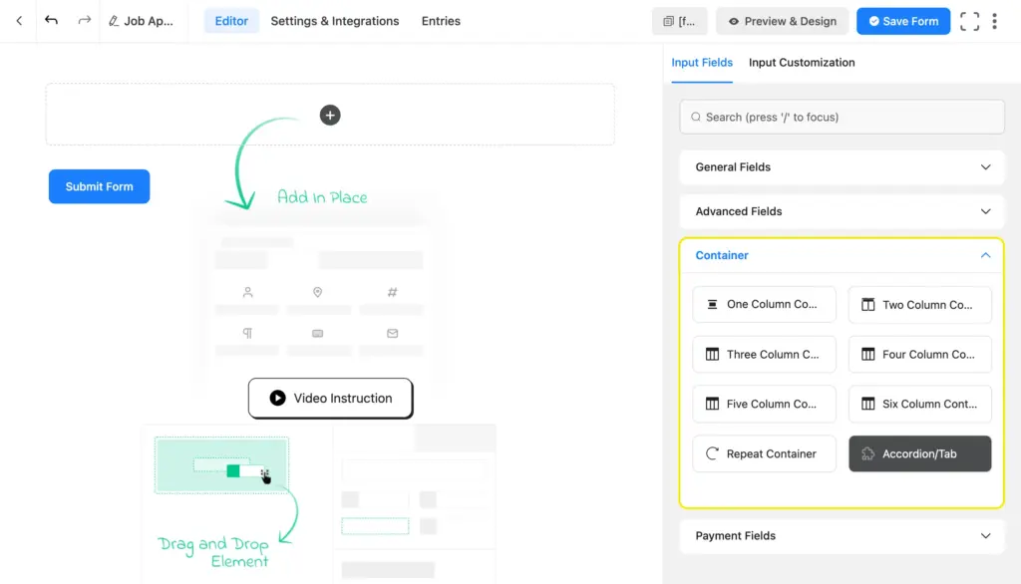Click the Undo arrow icon
This screenshot has width=1021, height=584.
[51, 20]
